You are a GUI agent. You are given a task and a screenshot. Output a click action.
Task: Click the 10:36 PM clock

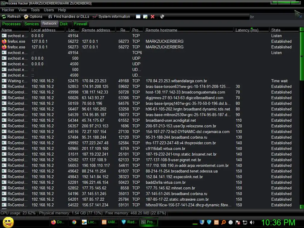[x=278, y=222]
